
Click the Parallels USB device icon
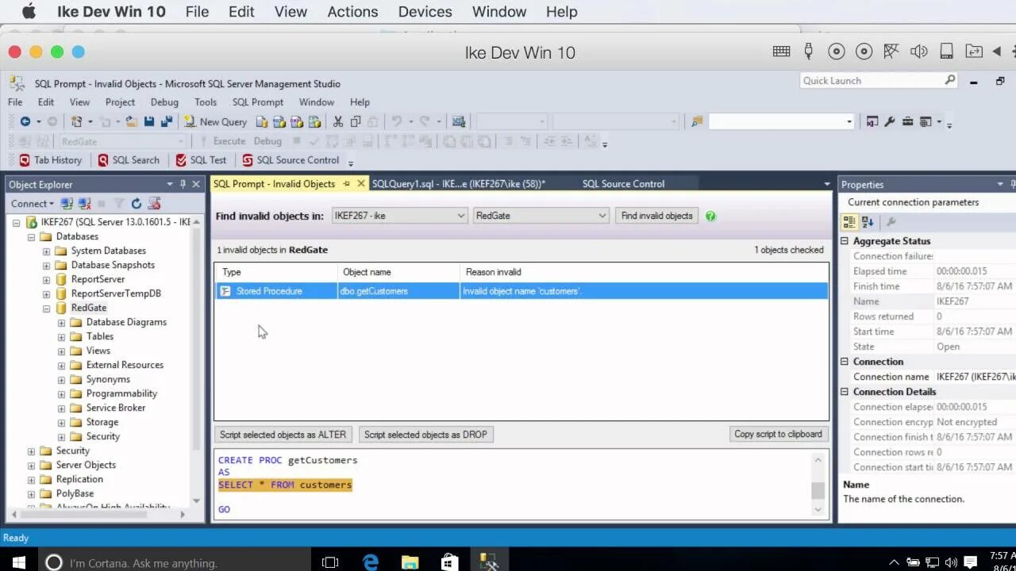pyautogui.click(x=809, y=52)
